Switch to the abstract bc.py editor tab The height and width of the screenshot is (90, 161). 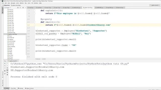click(x=76, y=8)
